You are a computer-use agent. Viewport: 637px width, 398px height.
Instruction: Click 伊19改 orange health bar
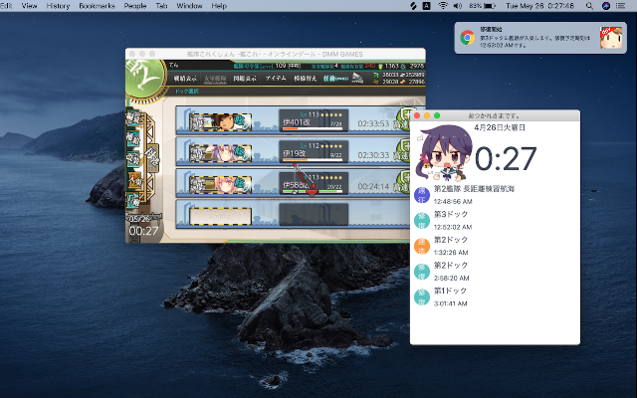[x=313, y=159]
